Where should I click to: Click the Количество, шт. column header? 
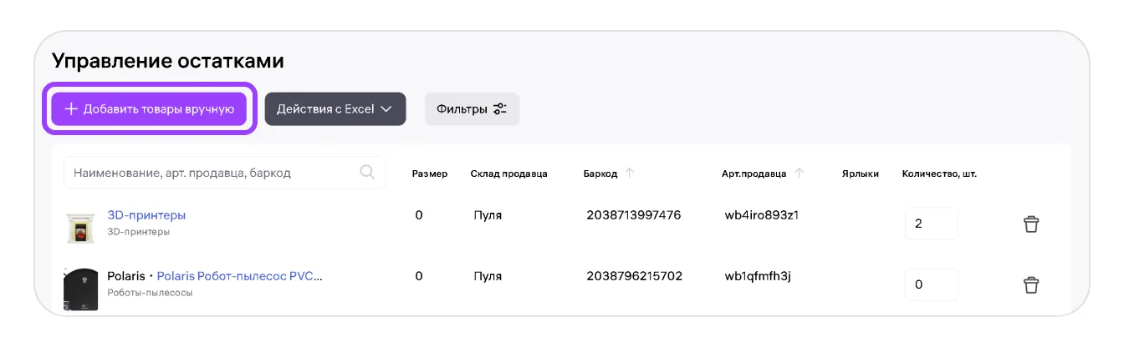click(939, 174)
